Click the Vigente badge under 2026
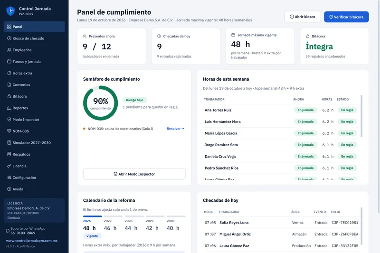 [92, 236]
